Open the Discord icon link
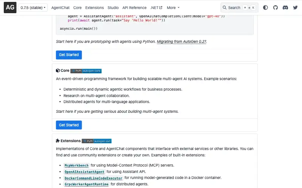This screenshot has height=188, width=302. (285, 8)
